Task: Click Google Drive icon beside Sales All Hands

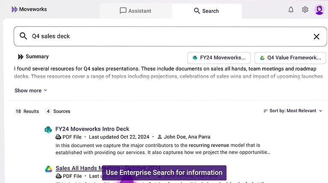Action: 48,169
